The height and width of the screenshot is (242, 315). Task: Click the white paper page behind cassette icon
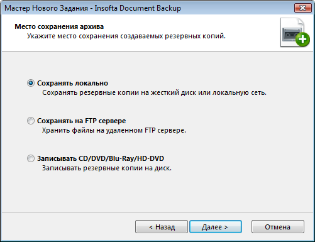pyautogui.click(x=292, y=23)
